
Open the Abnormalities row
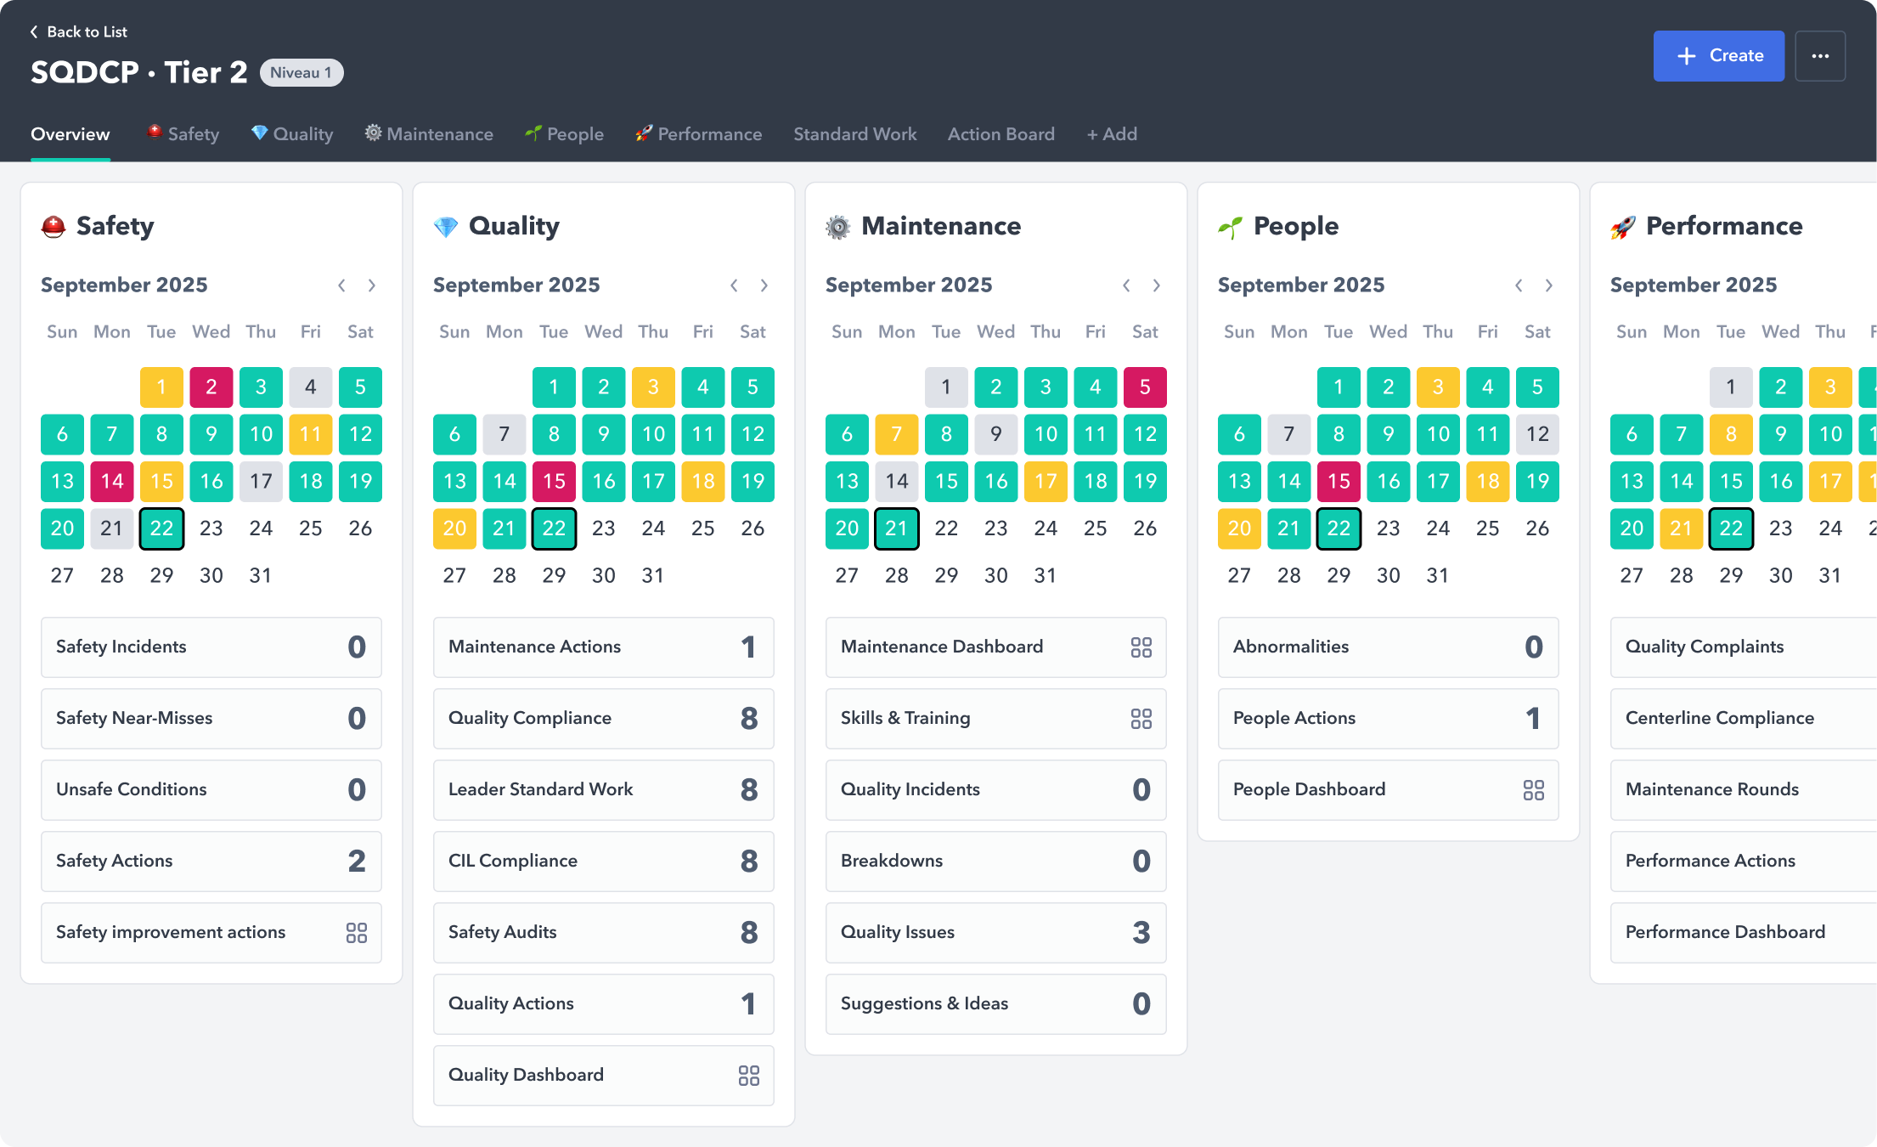1389,647
